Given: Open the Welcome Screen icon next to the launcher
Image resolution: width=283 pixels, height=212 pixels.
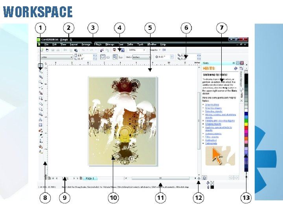Looking at the screenshot, I should (123, 50).
